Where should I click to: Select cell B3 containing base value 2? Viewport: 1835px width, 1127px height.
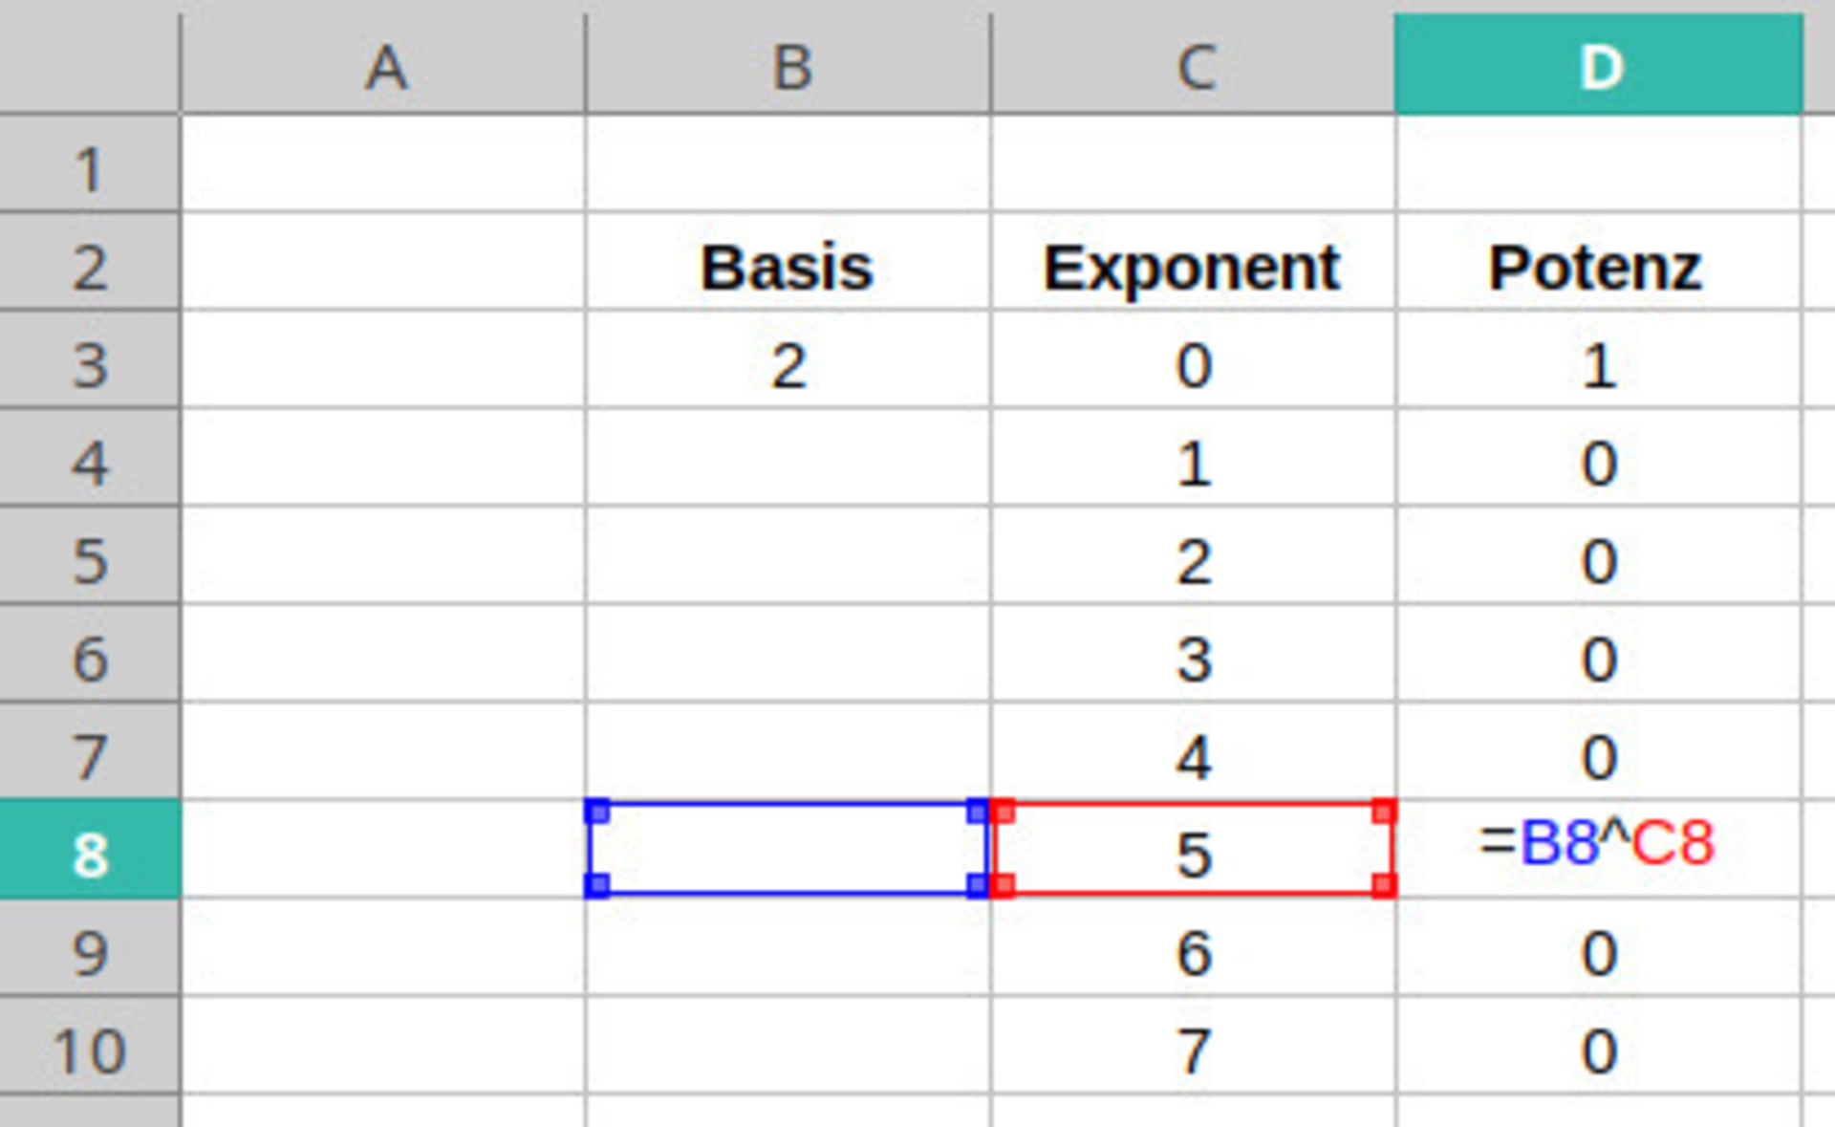pyautogui.click(x=788, y=365)
